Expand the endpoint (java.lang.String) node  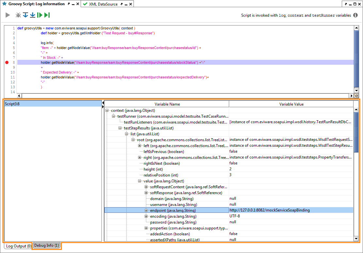tap(146, 210)
